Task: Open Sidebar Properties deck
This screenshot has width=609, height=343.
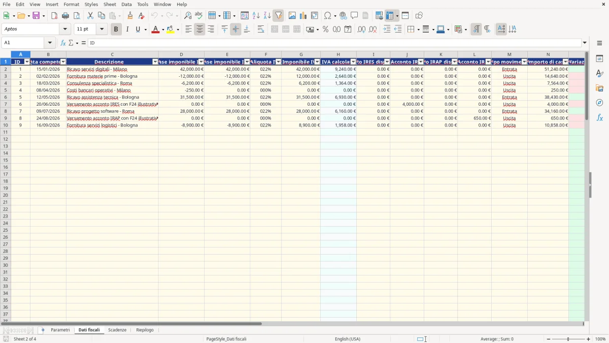Action: pyautogui.click(x=599, y=58)
